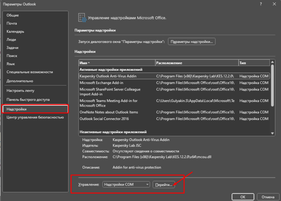Click the add-in list scroll down arrow
This screenshot has height=201, width=281.
coord(273,133)
